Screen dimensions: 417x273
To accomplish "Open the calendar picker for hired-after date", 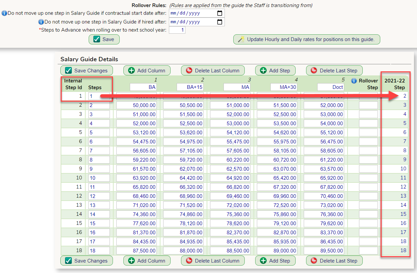I will [x=220, y=22].
